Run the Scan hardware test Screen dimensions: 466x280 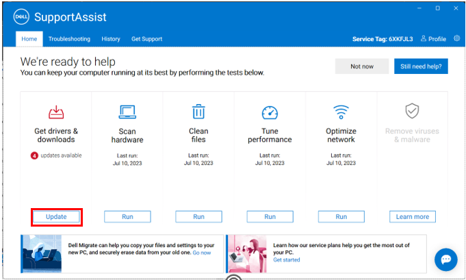click(x=127, y=217)
